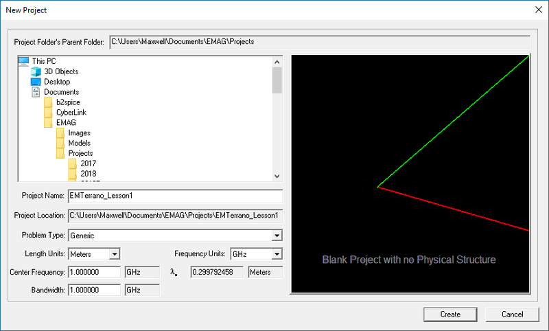Click the Desktop monitor icon
The height and width of the screenshot is (331, 549).
tap(36, 82)
